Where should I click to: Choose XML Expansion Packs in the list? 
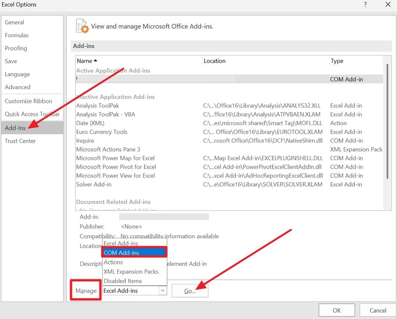coord(135,271)
